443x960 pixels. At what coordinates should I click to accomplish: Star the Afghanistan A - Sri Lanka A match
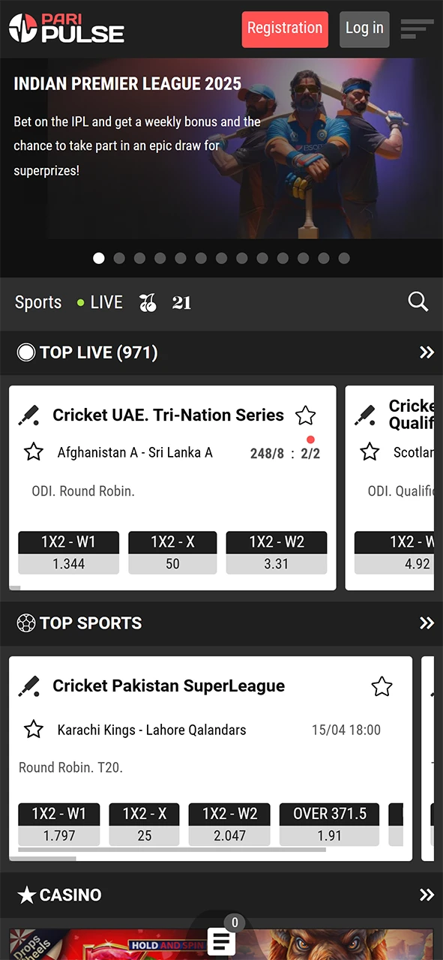click(x=34, y=451)
